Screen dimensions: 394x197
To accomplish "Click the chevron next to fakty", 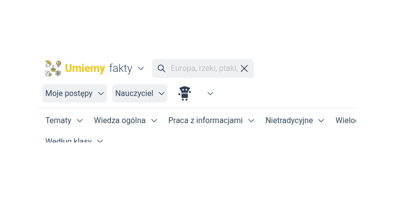I will coord(141,68).
